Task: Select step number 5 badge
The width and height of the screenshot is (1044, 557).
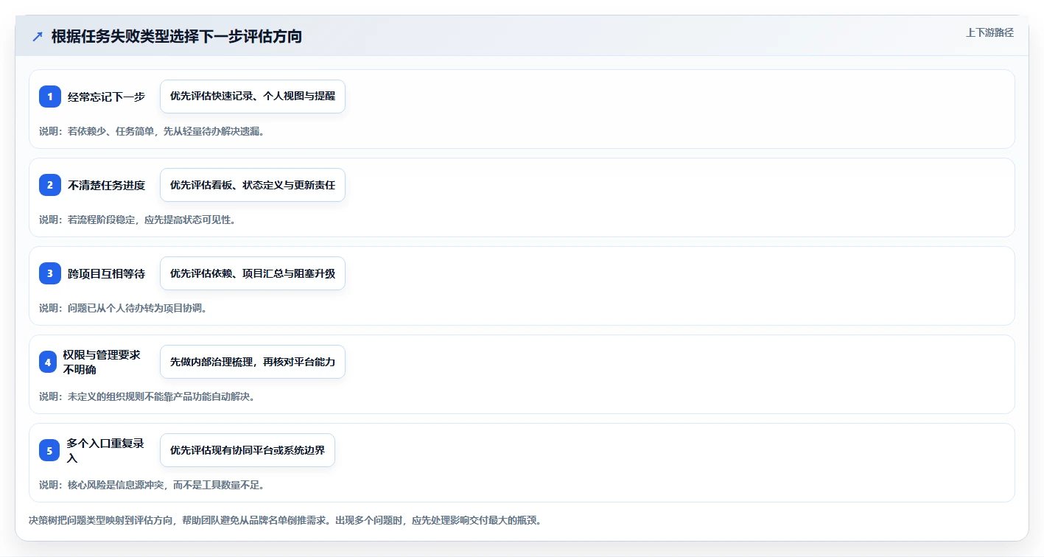Action: [49, 450]
